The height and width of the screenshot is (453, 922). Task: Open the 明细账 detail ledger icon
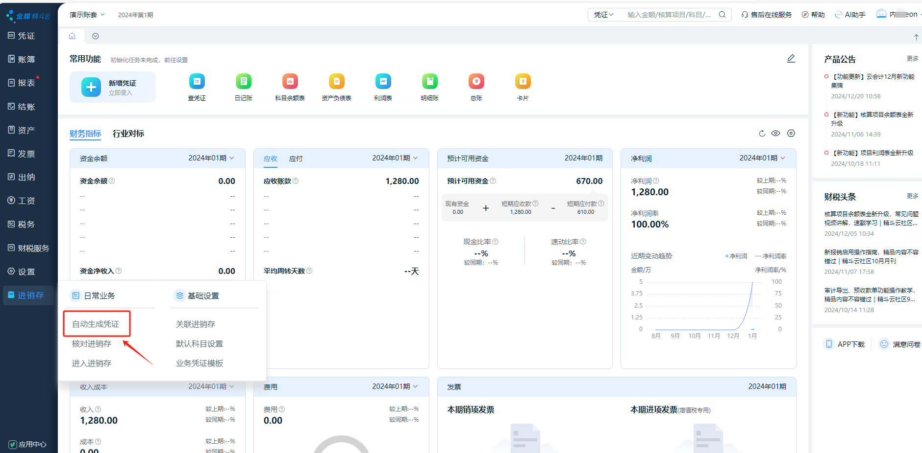[x=429, y=81]
